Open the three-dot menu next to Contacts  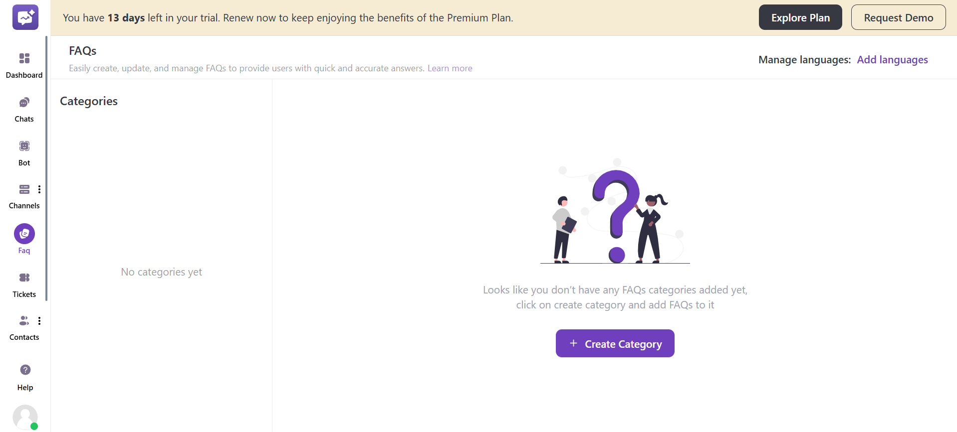(39, 321)
